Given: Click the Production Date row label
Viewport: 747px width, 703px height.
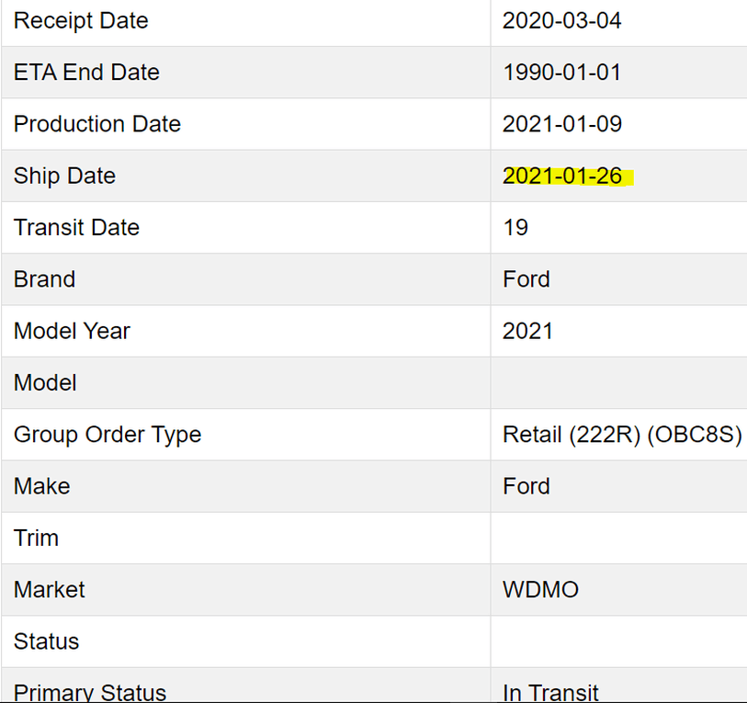Looking at the screenshot, I should click(x=97, y=124).
